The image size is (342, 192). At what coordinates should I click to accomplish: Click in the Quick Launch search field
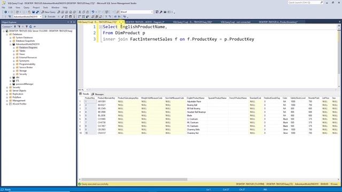(304, 2)
